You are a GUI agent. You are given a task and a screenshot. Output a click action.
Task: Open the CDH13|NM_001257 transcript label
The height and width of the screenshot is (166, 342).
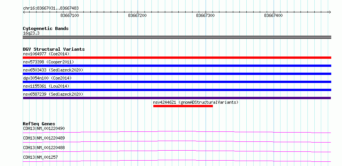coord(40,157)
